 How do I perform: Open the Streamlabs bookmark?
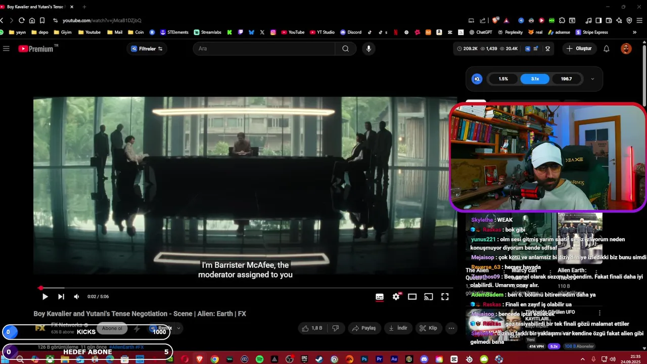click(207, 32)
